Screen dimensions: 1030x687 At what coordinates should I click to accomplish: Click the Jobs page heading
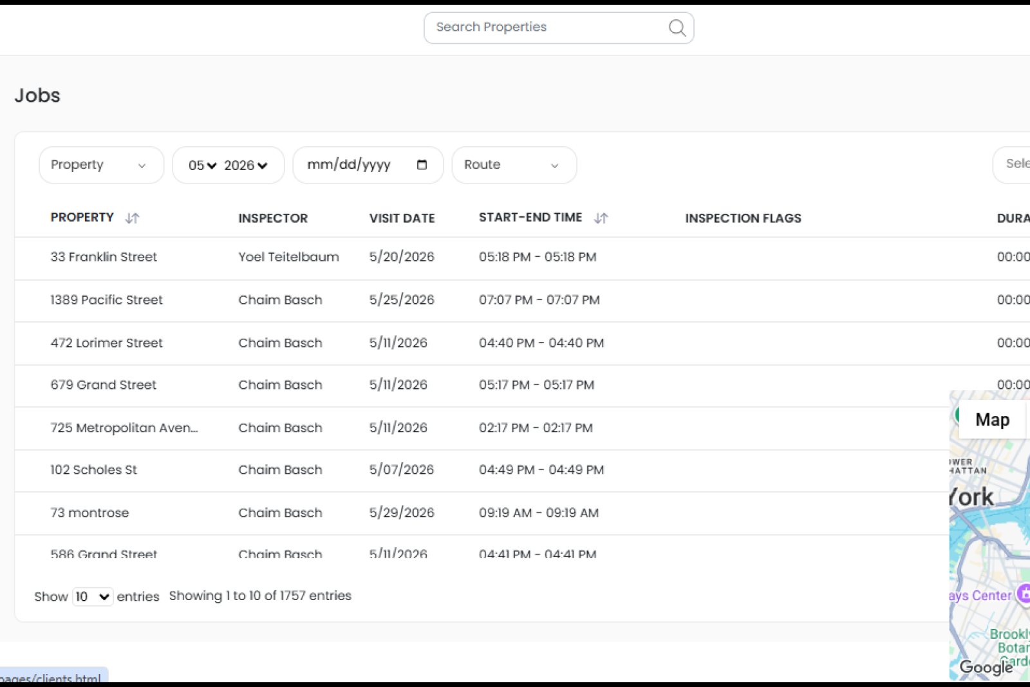[x=37, y=95]
